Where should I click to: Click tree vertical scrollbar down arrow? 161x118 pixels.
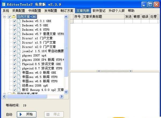pos(66,92)
